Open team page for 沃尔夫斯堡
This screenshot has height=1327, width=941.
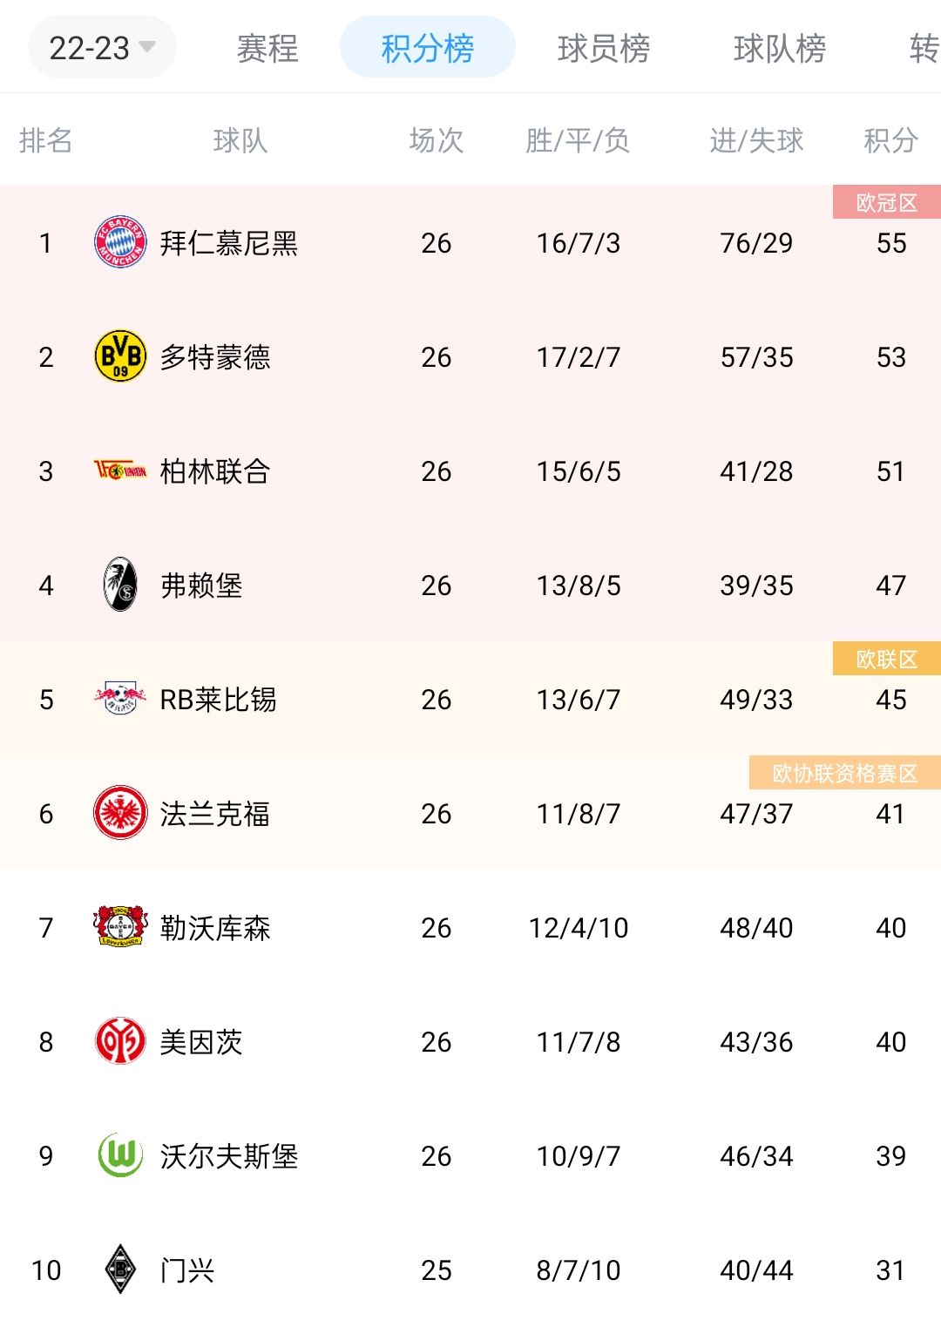coord(229,1156)
